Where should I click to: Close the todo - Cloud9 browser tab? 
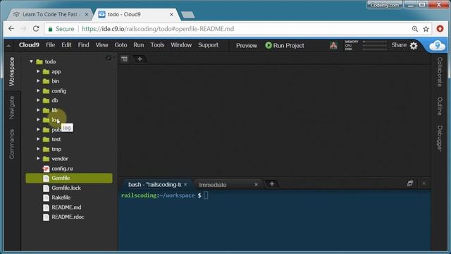[171, 14]
